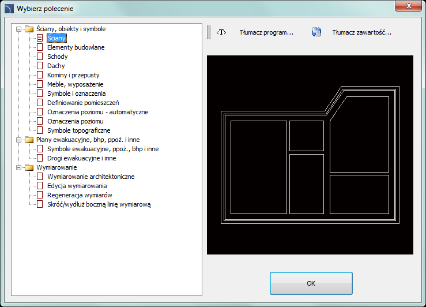Select Meble, wyposażenie entry
This screenshot has height=307, width=426.
[76, 84]
